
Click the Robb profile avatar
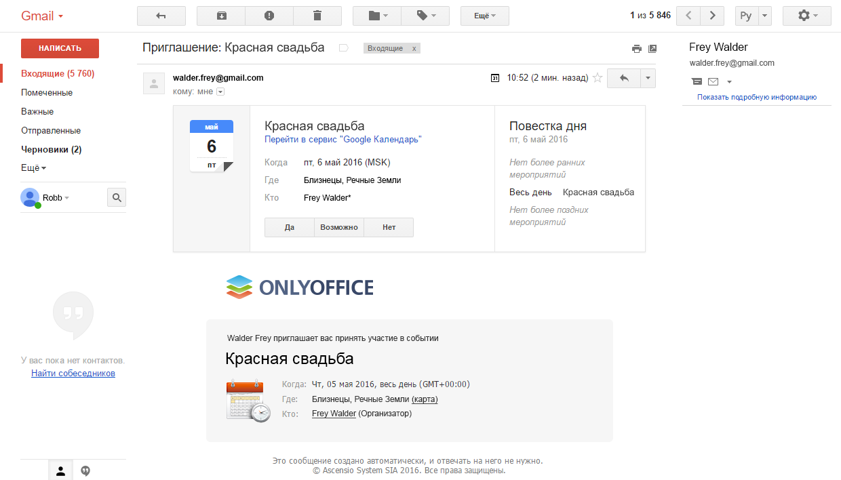(x=30, y=197)
